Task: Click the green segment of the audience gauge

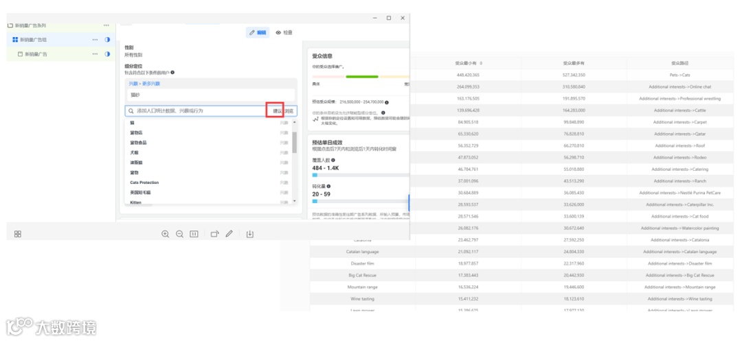Action: [362, 77]
